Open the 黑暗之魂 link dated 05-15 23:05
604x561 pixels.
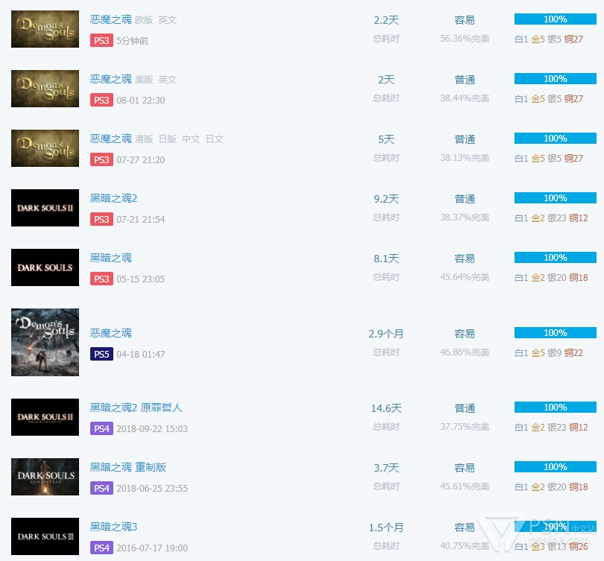click(111, 259)
